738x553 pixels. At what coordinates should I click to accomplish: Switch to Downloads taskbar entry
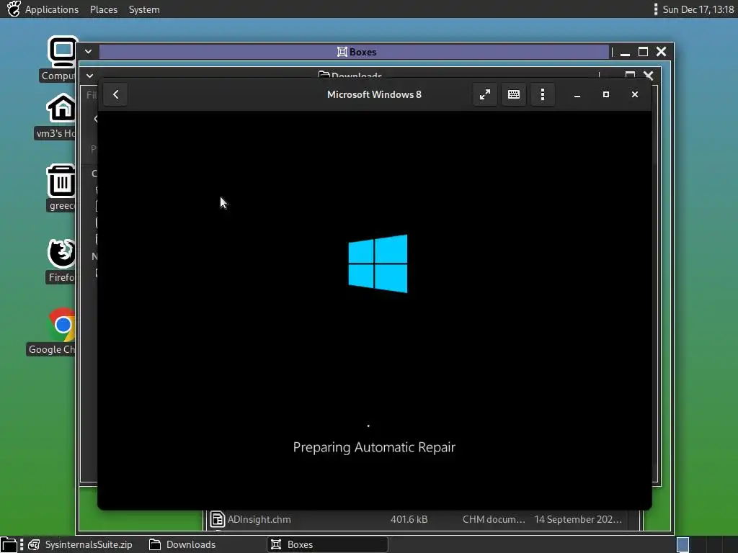tap(184, 544)
